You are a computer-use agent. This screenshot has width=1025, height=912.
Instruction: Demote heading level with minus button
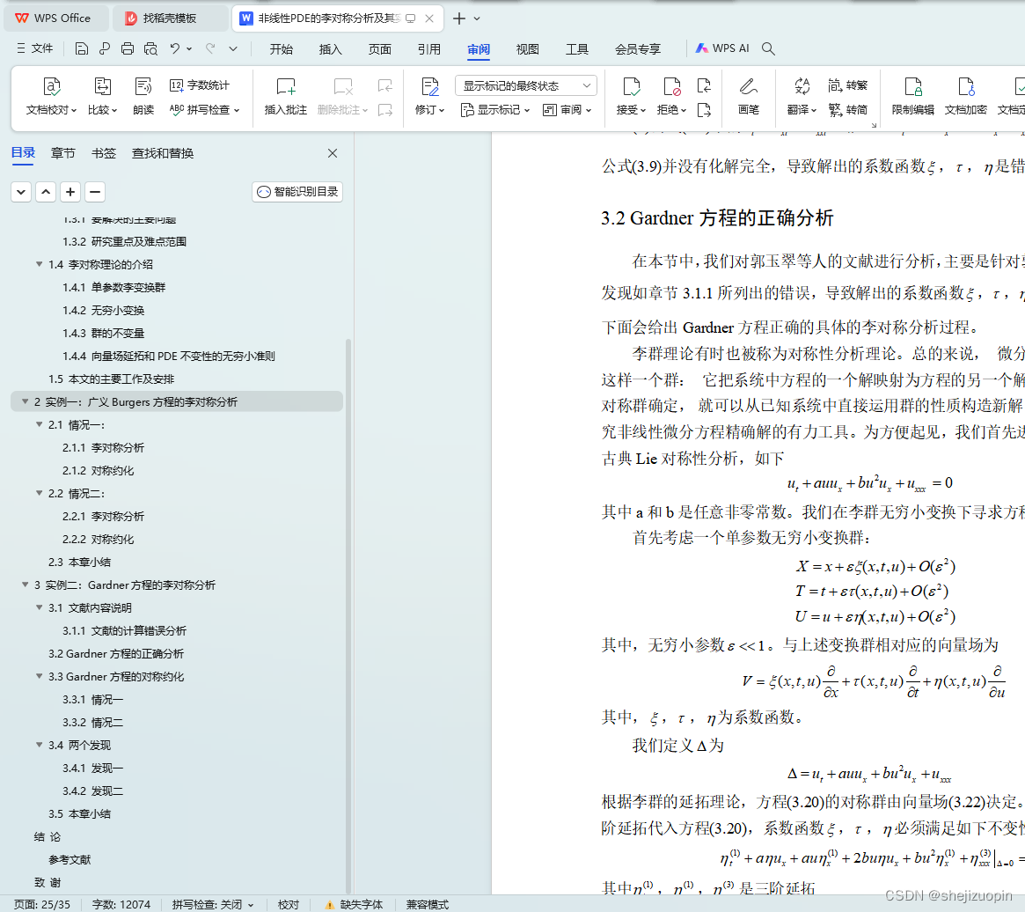point(95,192)
